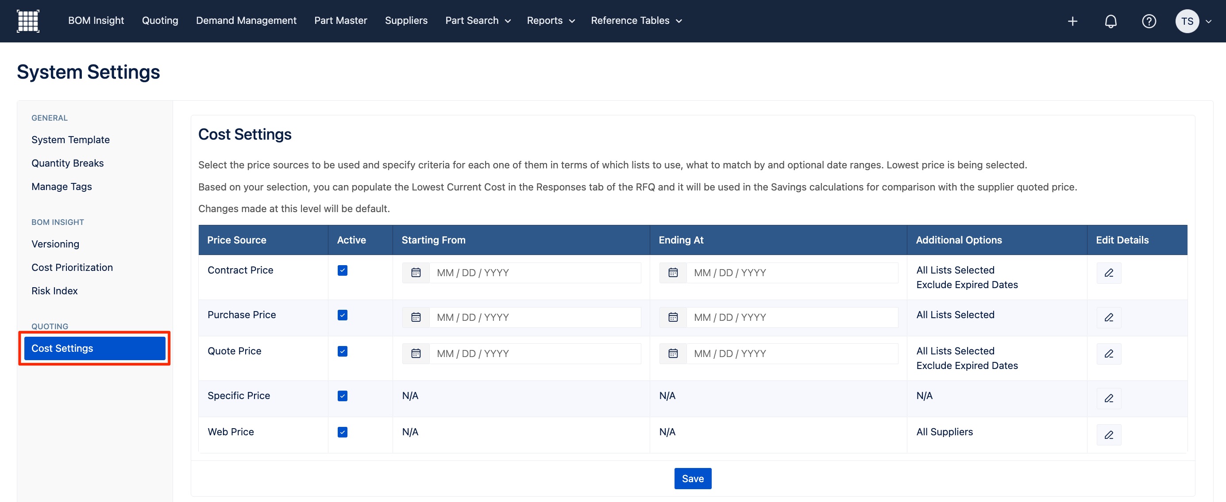Click Quote Price Starting From date field

click(x=535, y=354)
